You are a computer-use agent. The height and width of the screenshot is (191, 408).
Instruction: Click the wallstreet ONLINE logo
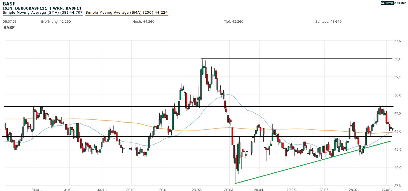coord(393,3)
